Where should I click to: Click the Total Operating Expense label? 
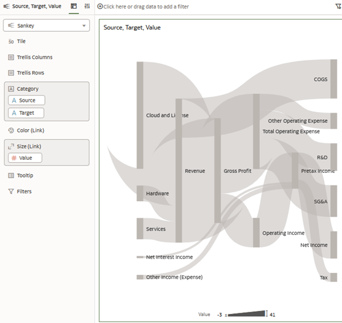click(291, 131)
